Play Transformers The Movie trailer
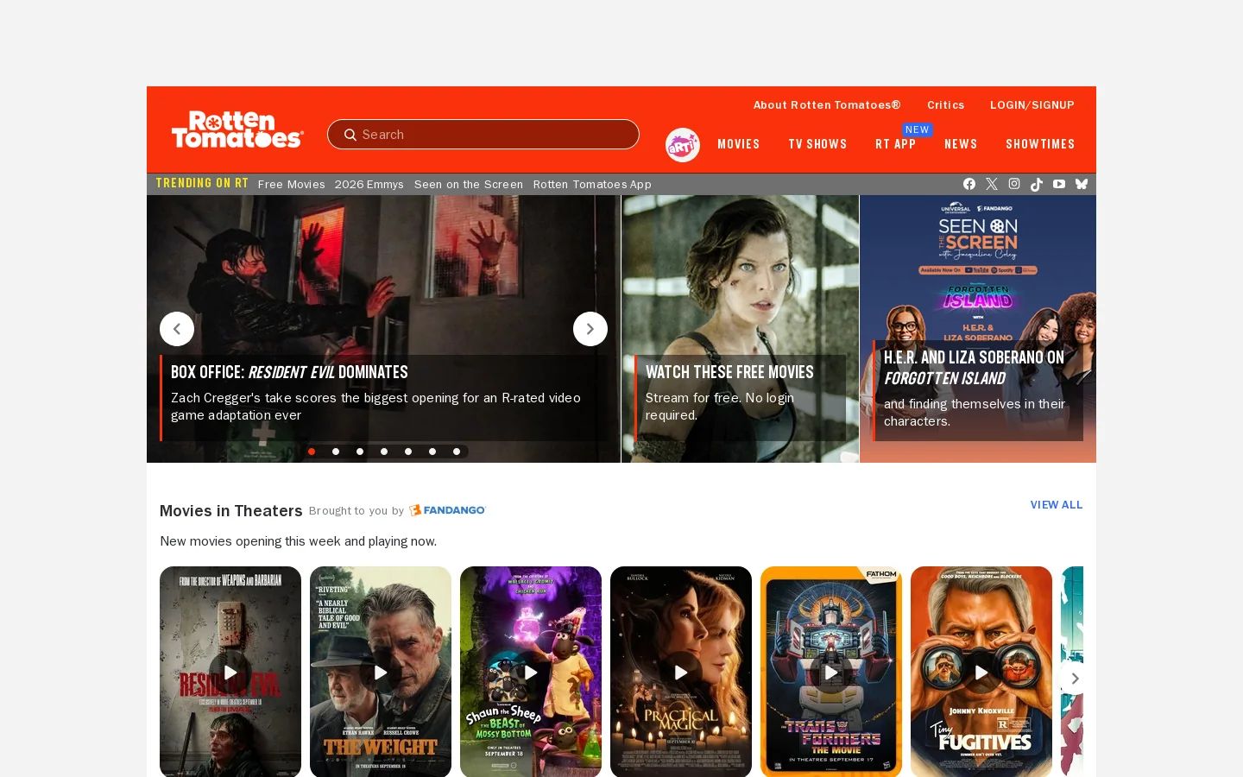 [831, 673]
